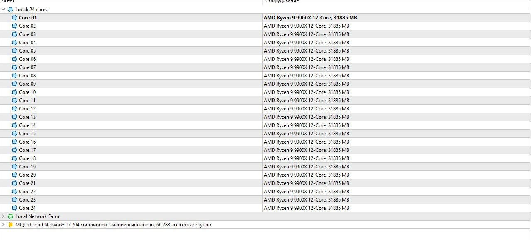Click the Core 18 agent icon
Viewport: 531px width, 240px height.
(15, 158)
